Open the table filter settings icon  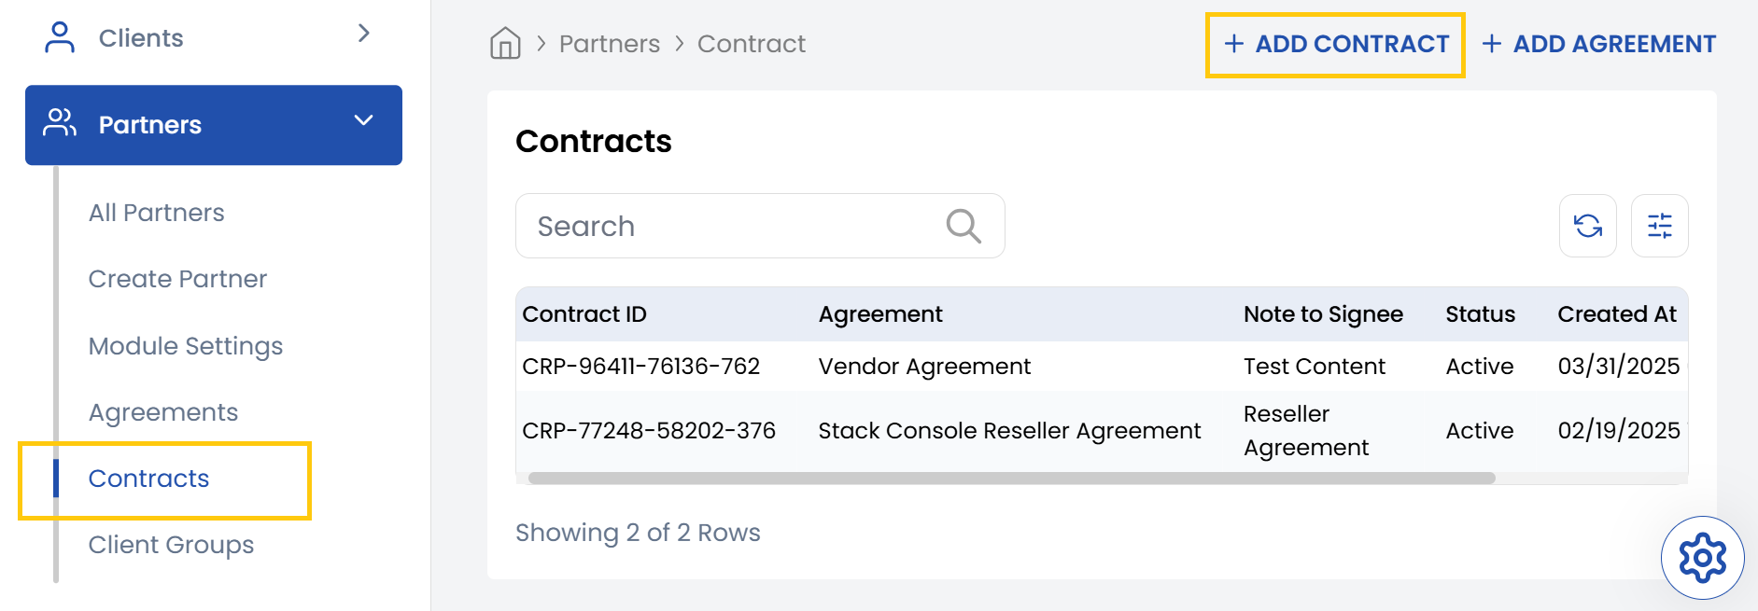pos(1659,226)
